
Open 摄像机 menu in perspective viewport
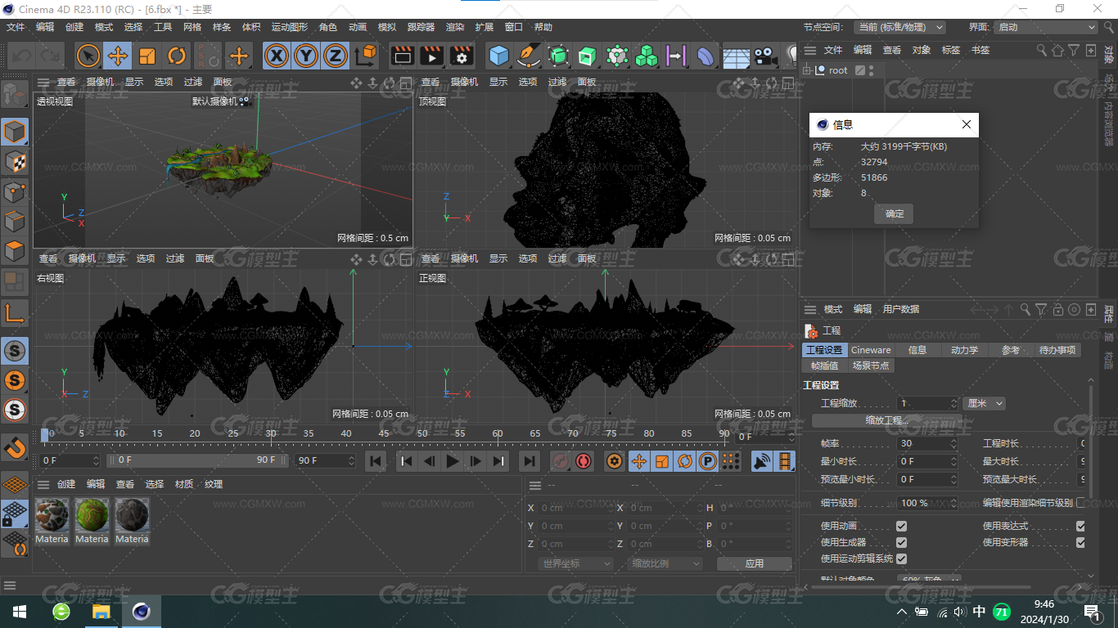pyautogui.click(x=99, y=82)
